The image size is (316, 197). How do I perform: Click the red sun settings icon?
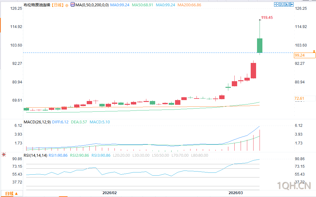tap(4, 155)
